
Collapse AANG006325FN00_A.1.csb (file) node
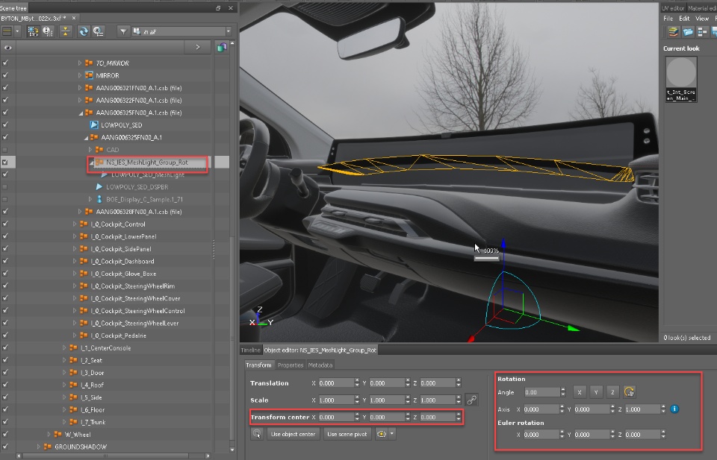pyautogui.click(x=80, y=113)
